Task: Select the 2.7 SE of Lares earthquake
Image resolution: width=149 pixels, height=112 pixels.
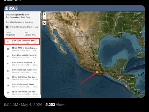Action: point(22,71)
